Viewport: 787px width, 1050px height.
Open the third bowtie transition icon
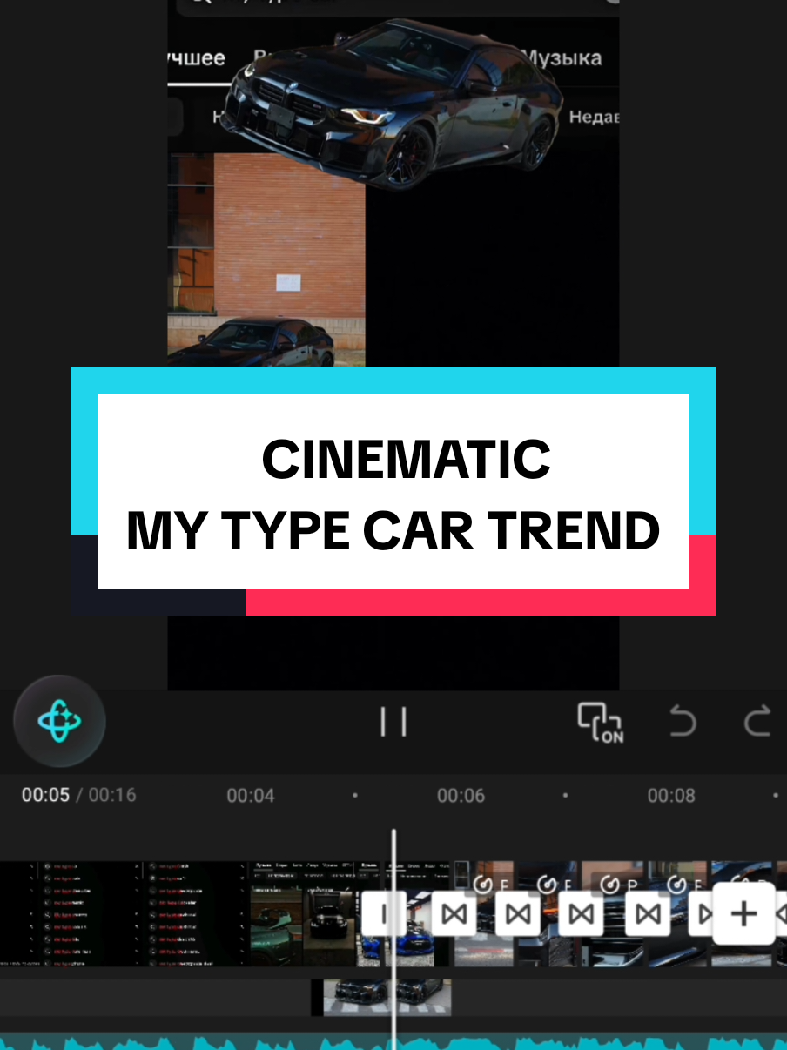(582, 914)
